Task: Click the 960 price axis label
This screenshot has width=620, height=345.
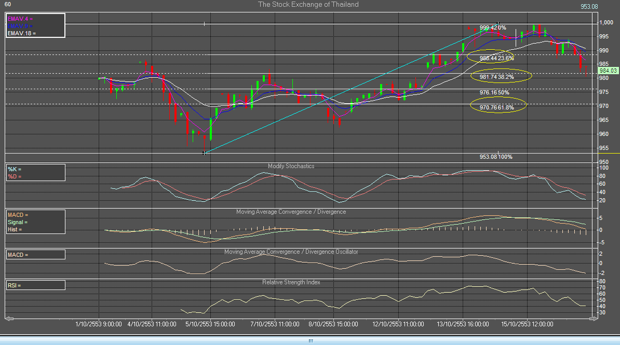Action: (603, 134)
